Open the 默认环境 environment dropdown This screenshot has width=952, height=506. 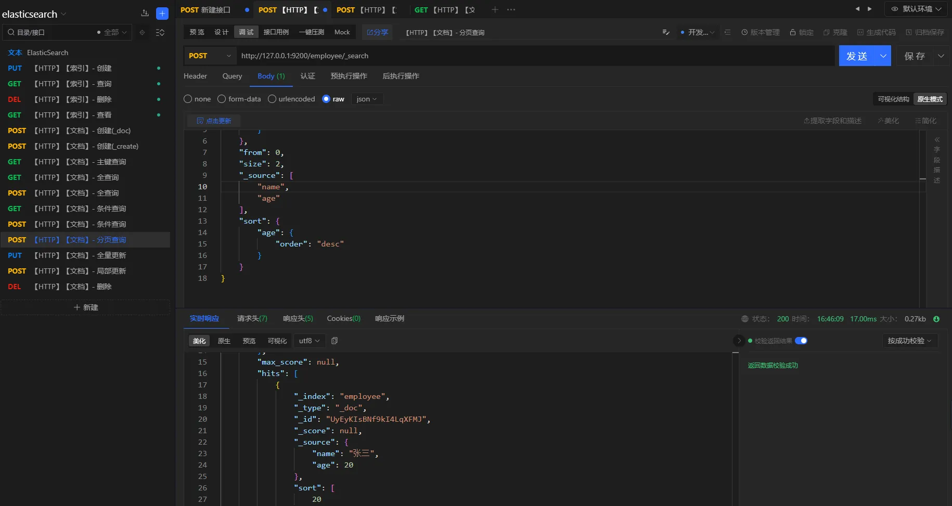[x=916, y=9]
